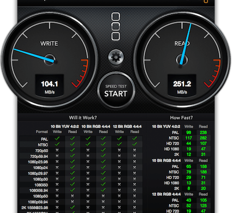
Task: Click How Fast 10 Bit YUV PAL read value 238
Action: [203, 133]
